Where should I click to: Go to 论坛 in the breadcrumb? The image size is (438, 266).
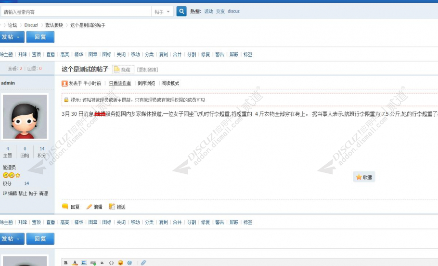point(13,25)
